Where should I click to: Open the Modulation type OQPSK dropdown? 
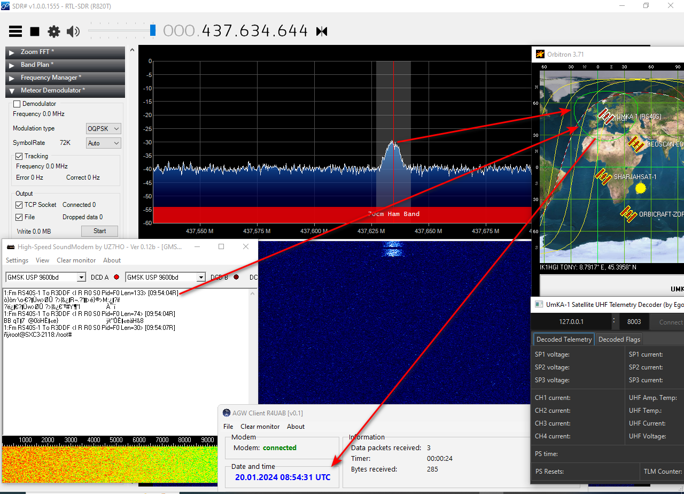104,129
